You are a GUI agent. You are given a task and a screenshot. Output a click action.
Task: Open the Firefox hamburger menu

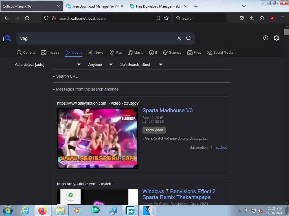click(282, 18)
